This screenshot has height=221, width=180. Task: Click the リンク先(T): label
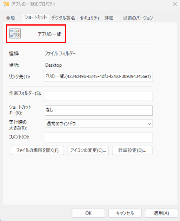[20, 77]
